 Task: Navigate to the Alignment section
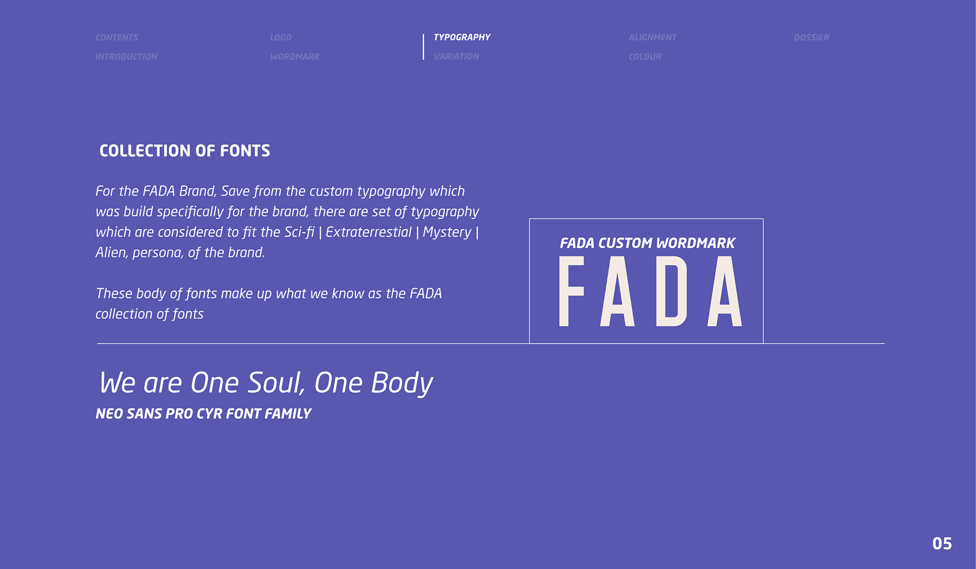pos(652,38)
